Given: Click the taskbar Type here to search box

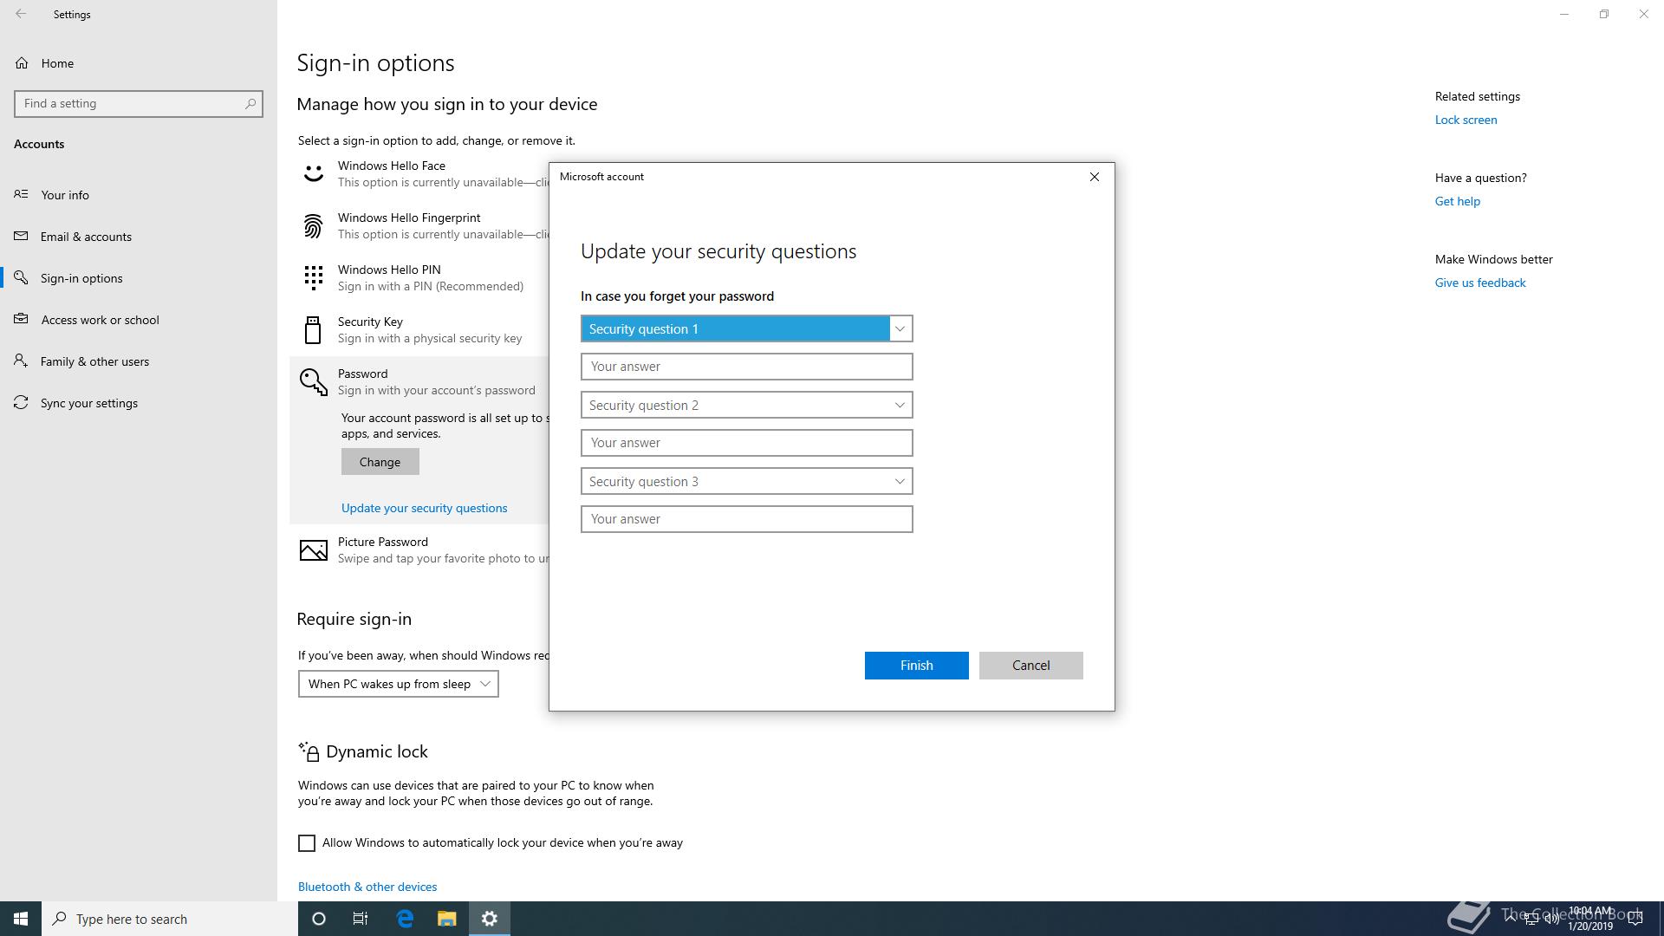Looking at the screenshot, I should tap(170, 919).
